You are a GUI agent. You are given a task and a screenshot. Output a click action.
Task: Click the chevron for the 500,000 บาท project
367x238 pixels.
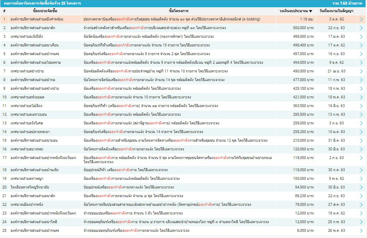pos(361,28)
